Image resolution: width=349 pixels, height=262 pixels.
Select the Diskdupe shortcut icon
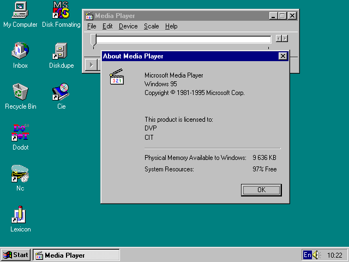pos(61,51)
